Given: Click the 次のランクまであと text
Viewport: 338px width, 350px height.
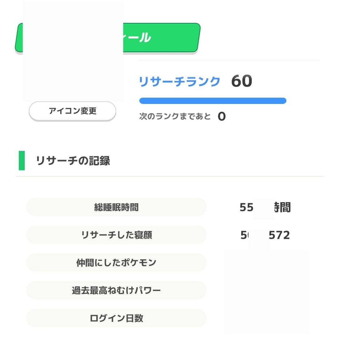Looking at the screenshot, I should click(x=175, y=116).
